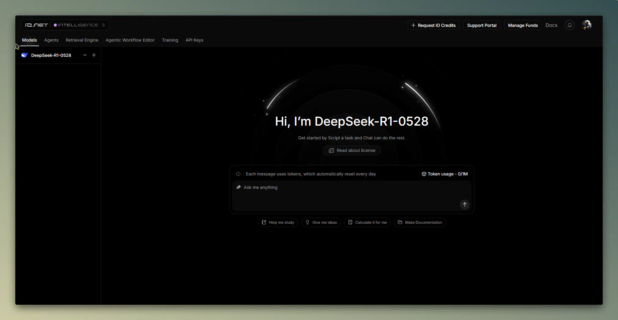Screen dimensions: 618x320
Task: Open the notifications bell
Action: pos(569,25)
